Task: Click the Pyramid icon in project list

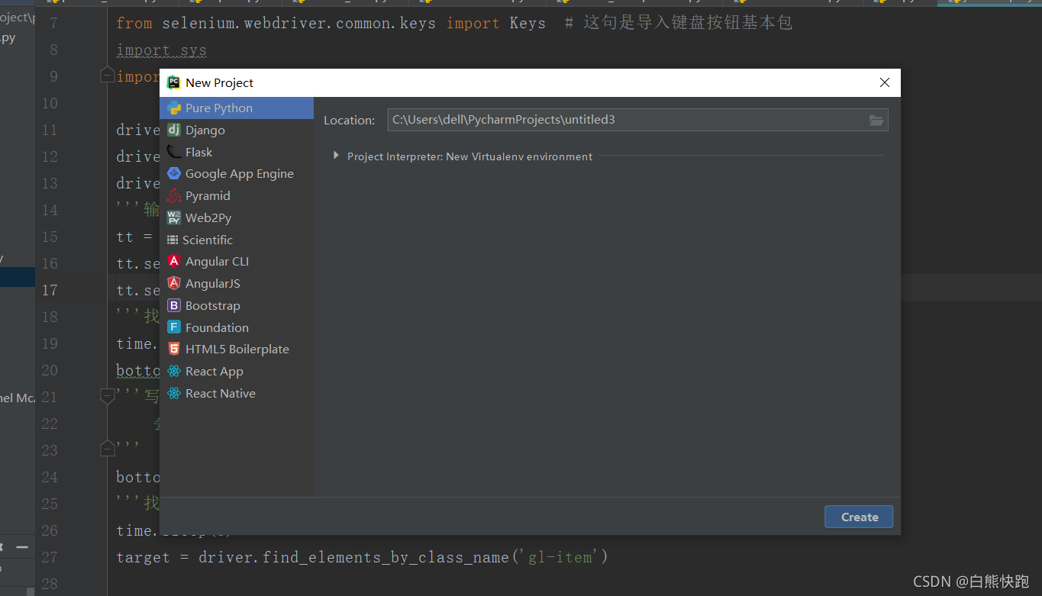Action: [174, 195]
